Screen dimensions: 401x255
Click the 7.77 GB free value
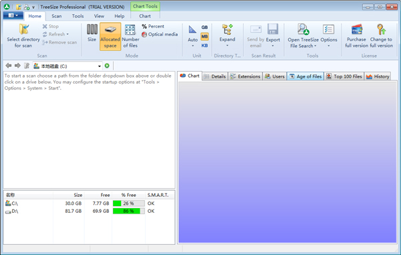pos(101,203)
